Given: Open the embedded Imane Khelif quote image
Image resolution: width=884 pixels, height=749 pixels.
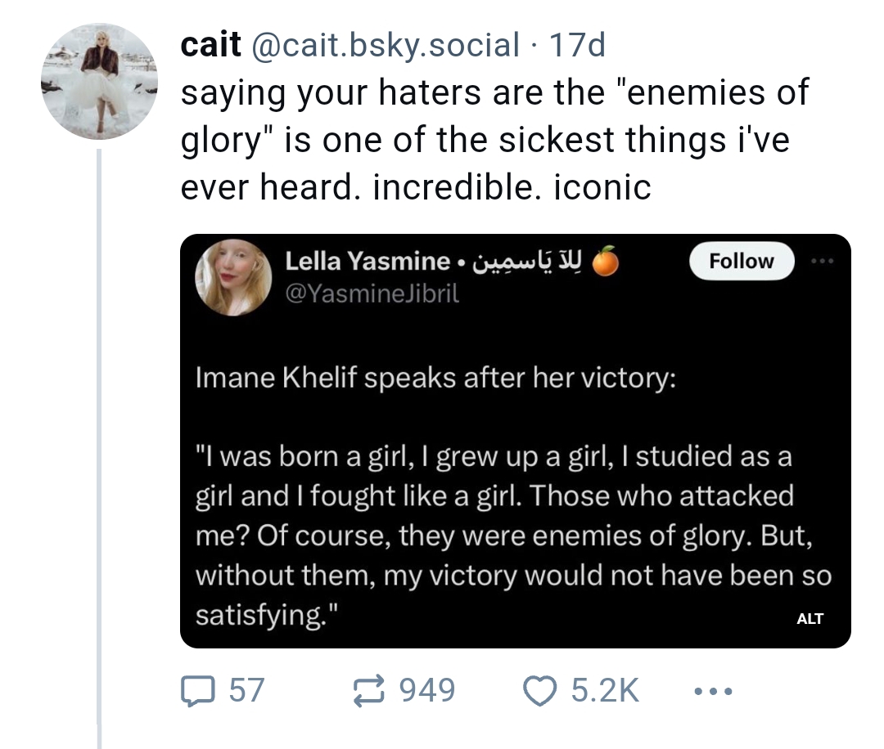Looking at the screenshot, I should [515, 441].
